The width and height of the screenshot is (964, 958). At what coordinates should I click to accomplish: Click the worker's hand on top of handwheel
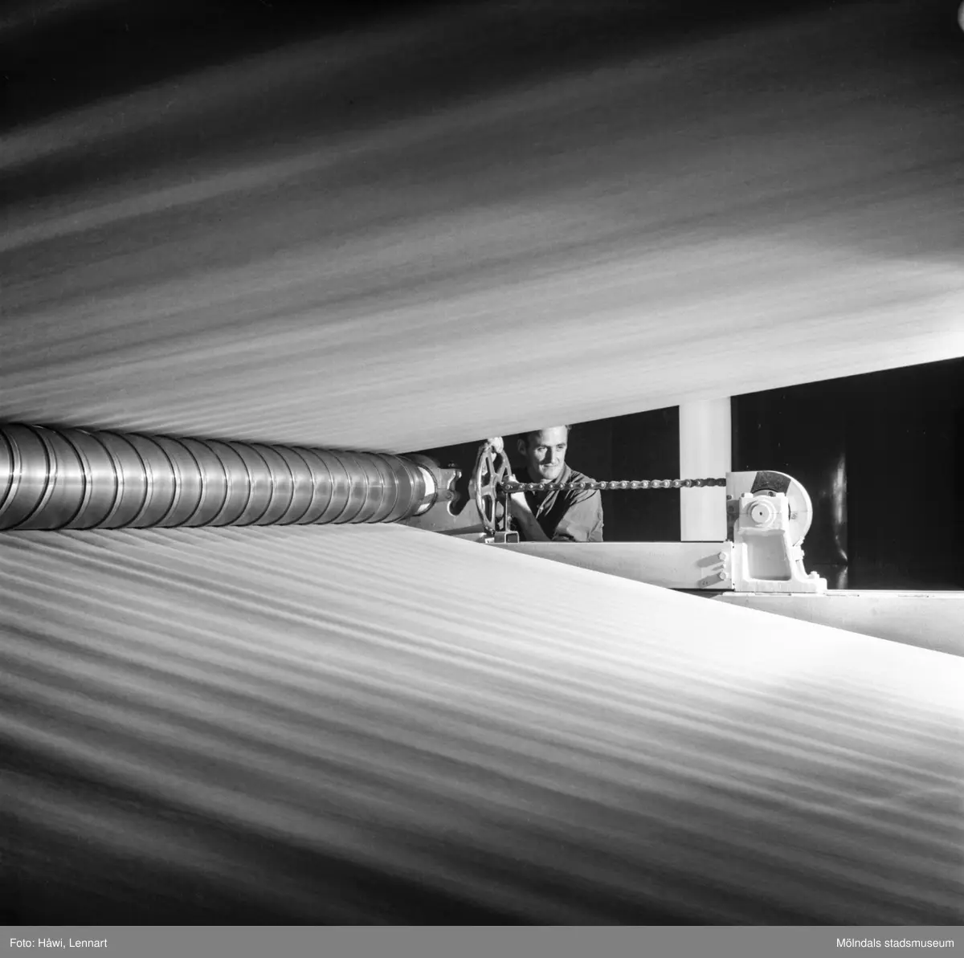496,444
